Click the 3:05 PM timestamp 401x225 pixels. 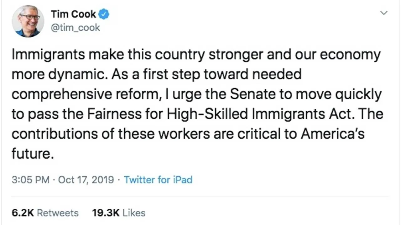(x=30, y=180)
